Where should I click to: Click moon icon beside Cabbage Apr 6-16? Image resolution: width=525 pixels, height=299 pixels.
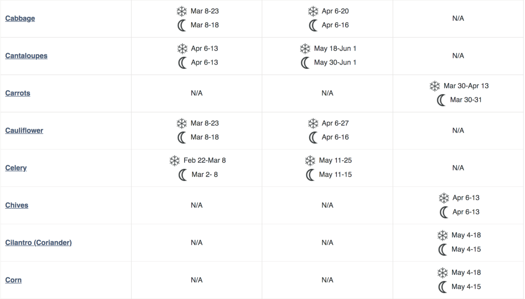pos(313,25)
